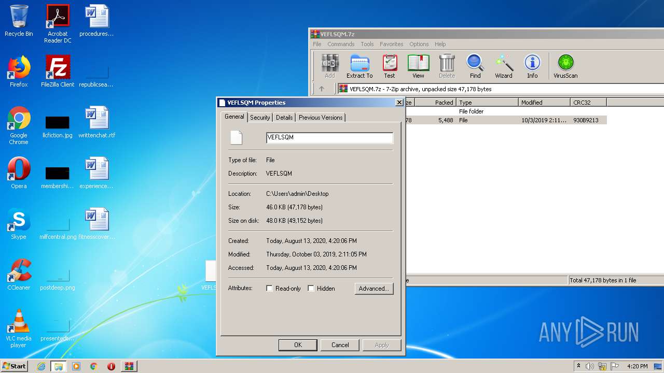The image size is (664, 373).
Task: Select the writtenchat.rtf desktop file
Action: [96, 122]
